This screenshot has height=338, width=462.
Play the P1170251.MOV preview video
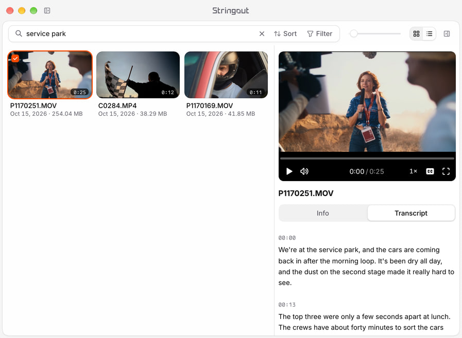[x=289, y=171]
